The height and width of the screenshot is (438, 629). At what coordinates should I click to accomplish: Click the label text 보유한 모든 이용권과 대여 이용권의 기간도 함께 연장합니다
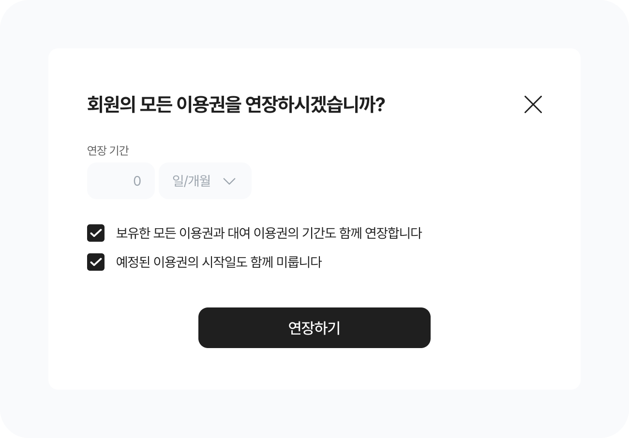coord(269,233)
